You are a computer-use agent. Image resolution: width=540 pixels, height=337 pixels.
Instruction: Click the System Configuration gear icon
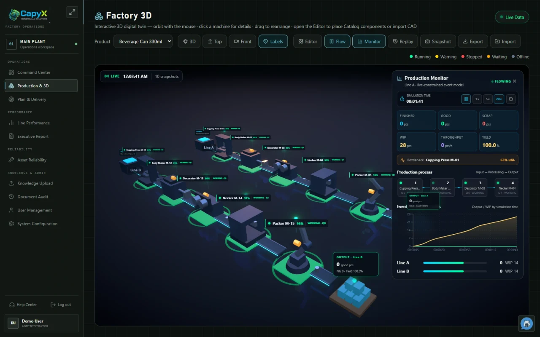[11, 224]
